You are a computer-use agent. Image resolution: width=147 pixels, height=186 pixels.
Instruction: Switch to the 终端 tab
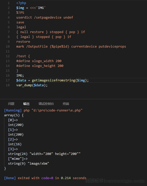pyautogui.click(x=66, y=104)
